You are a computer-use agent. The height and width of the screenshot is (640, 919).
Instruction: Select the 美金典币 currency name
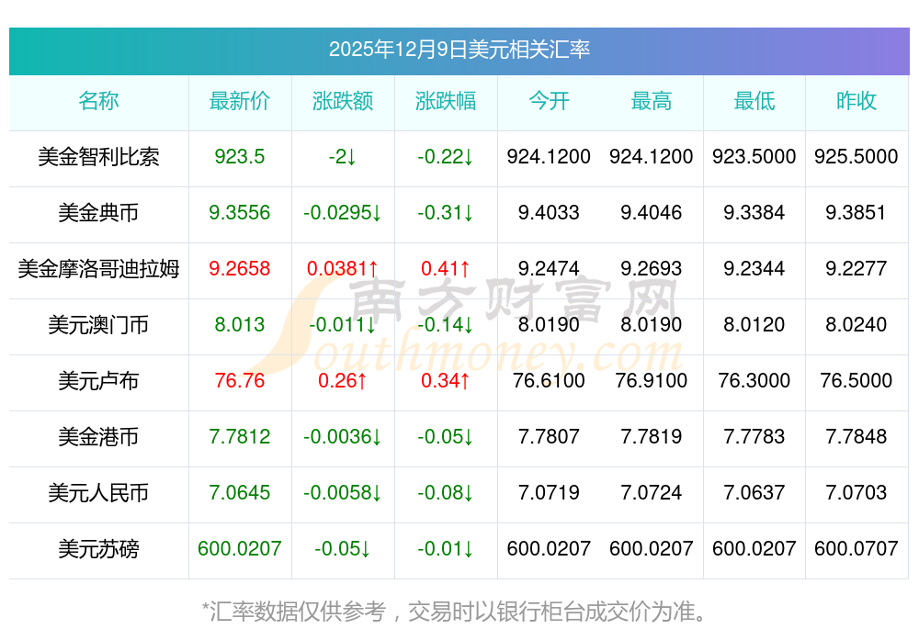tap(98, 213)
